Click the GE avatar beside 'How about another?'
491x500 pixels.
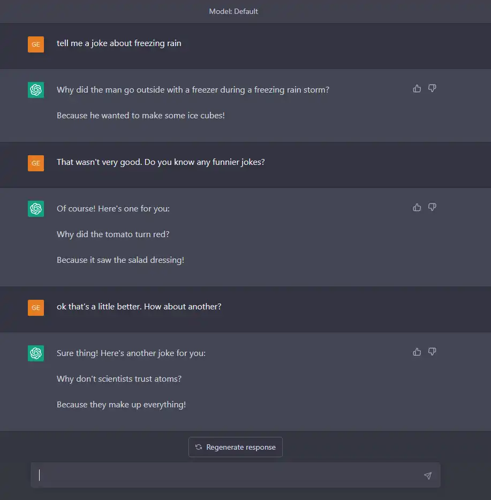coord(36,308)
